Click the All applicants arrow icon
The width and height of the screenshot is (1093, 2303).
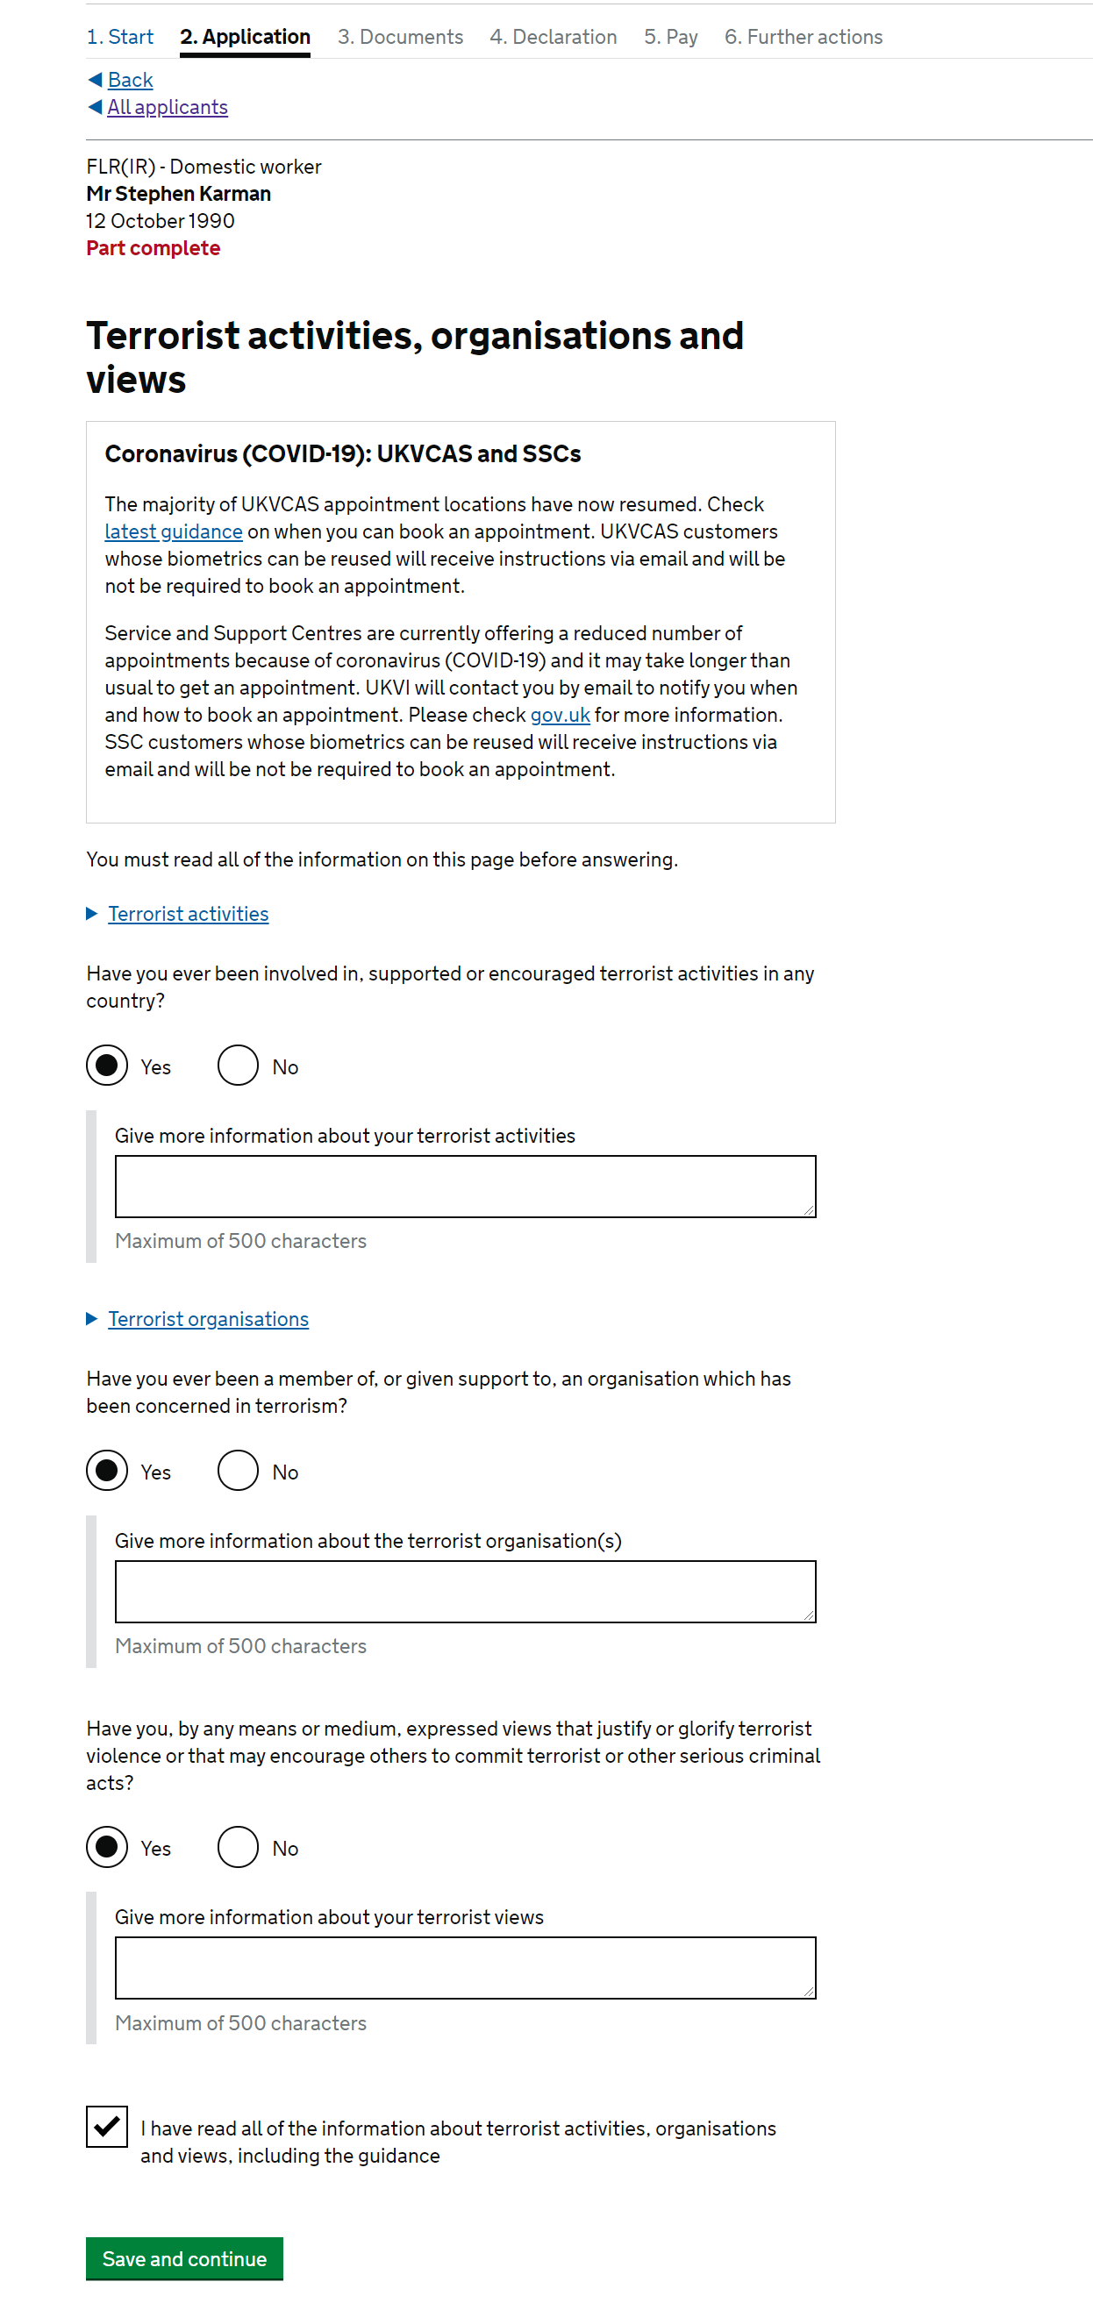point(95,107)
